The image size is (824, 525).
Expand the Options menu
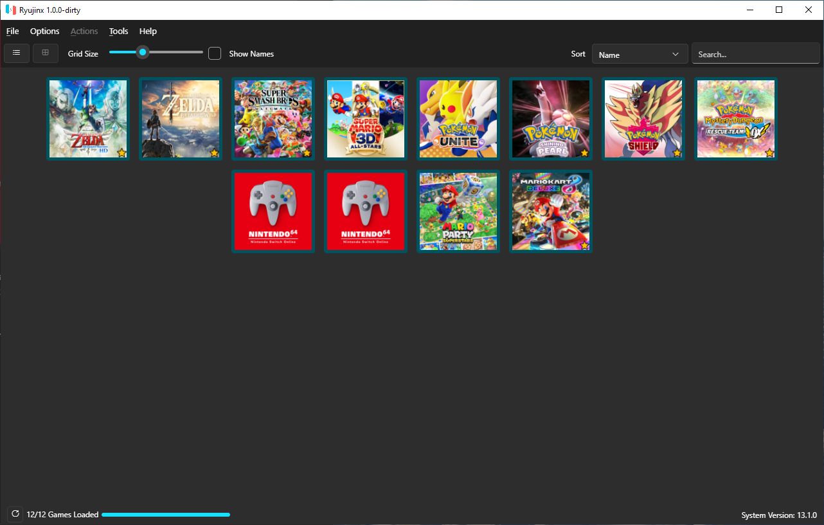(x=44, y=31)
